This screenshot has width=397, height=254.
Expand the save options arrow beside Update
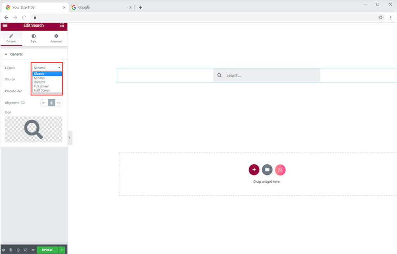point(62,250)
